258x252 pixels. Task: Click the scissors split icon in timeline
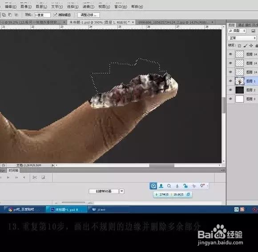point(35,178)
